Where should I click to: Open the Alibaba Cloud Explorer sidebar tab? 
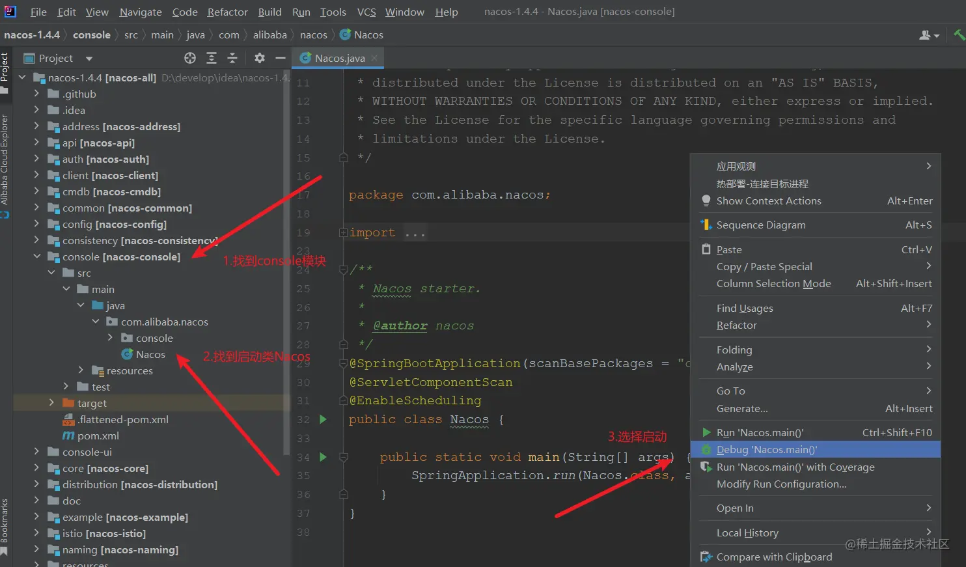click(5, 165)
